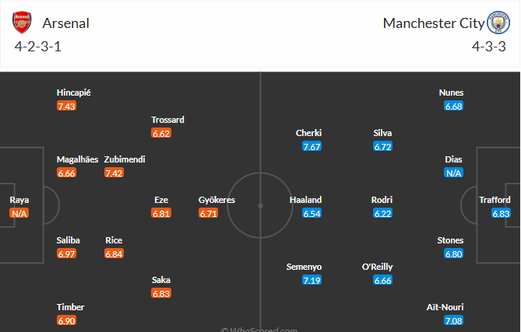Image resolution: width=521 pixels, height=332 pixels.
Task: Select Manchester City team name
Action: click(433, 23)
